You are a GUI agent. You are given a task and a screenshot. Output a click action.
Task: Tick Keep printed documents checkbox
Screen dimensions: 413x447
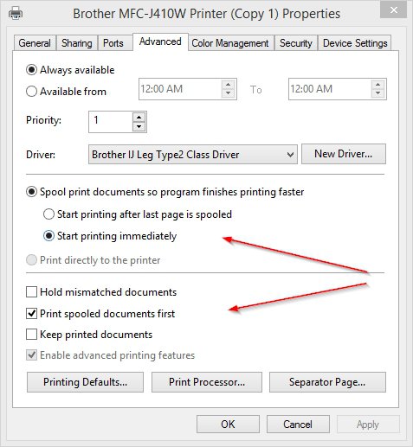pos(31,335)
